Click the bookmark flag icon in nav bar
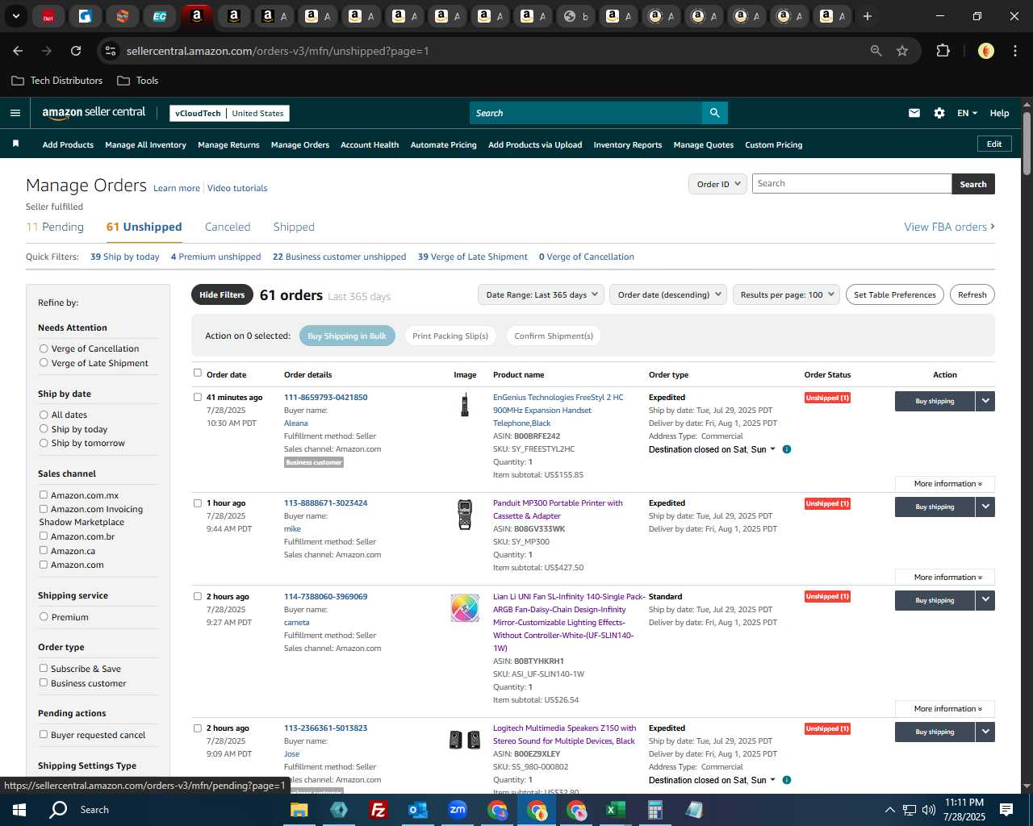Image resolution: width=1033 pixels, height=826 pixels. coord(15,144)
